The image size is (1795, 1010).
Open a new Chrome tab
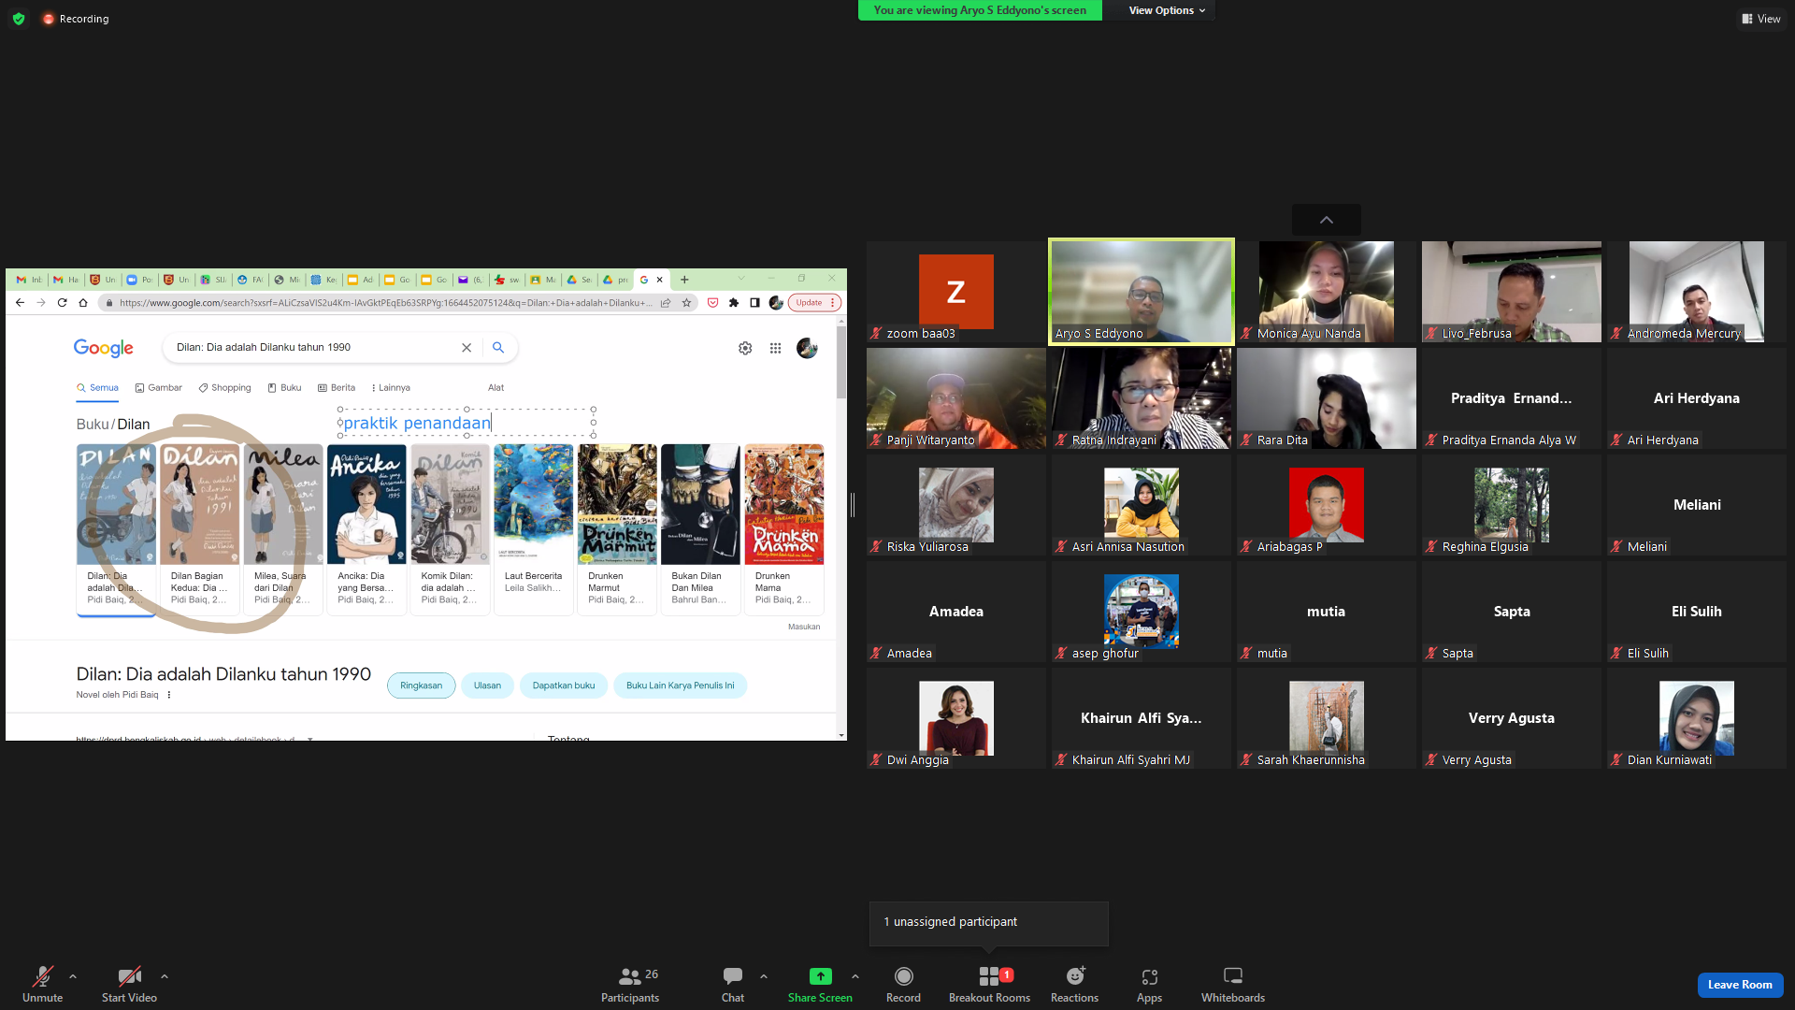(684, 279)
